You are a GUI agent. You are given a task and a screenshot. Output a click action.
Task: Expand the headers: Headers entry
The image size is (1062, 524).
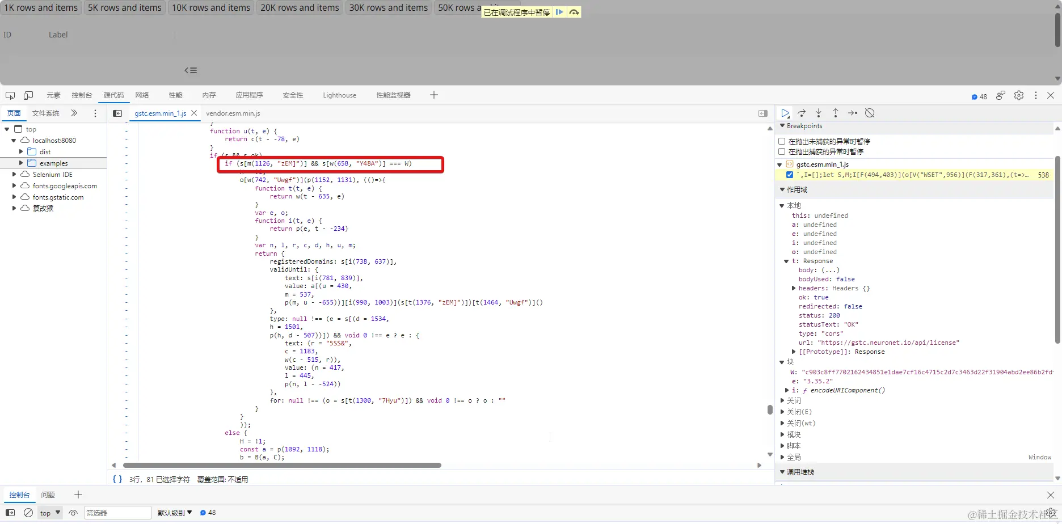coord(794,288)
